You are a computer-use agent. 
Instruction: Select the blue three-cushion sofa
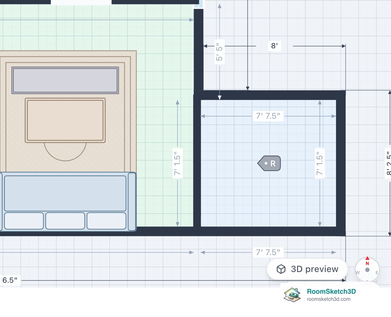[68, 201]
